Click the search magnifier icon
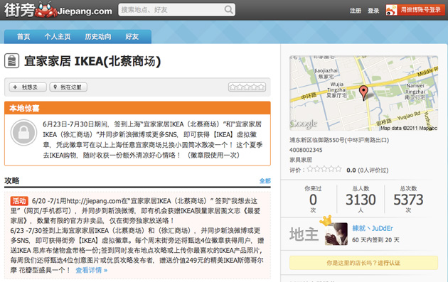Image resolution: width=448 pixels, height=282 pixels. tap(228, 10)
